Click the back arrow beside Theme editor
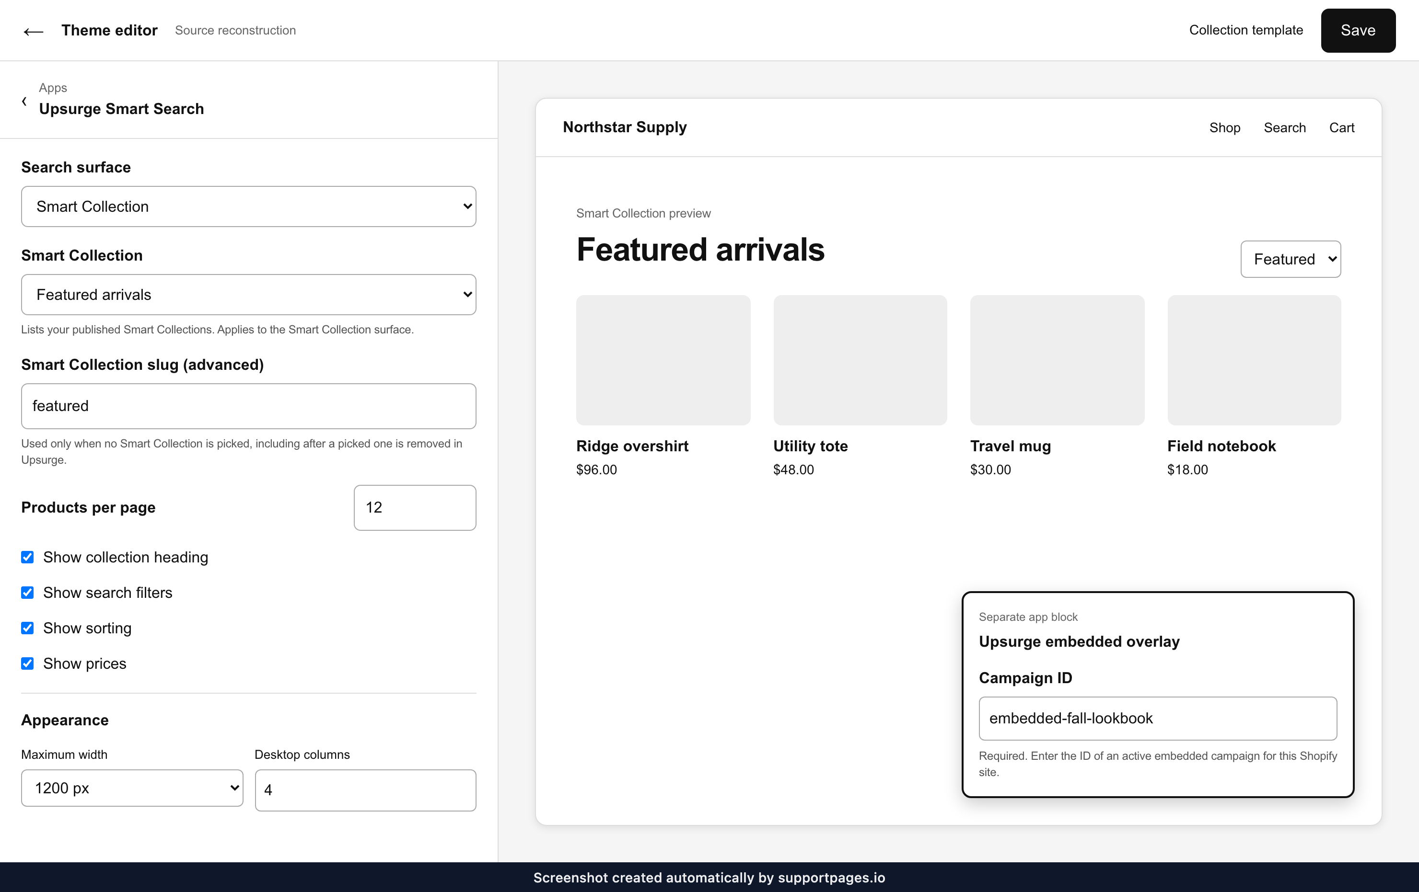The image size is (1419, 892). [x=34, y=31]
